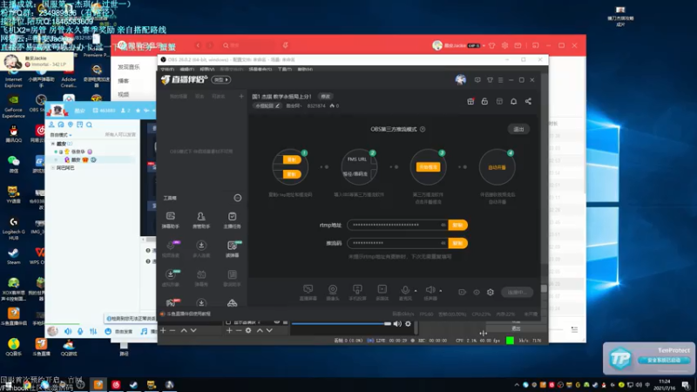Click the toolbox collapse circle icon
Image resolution: width=697 pixels, height=392 pixels.
(x=238, y=198)
